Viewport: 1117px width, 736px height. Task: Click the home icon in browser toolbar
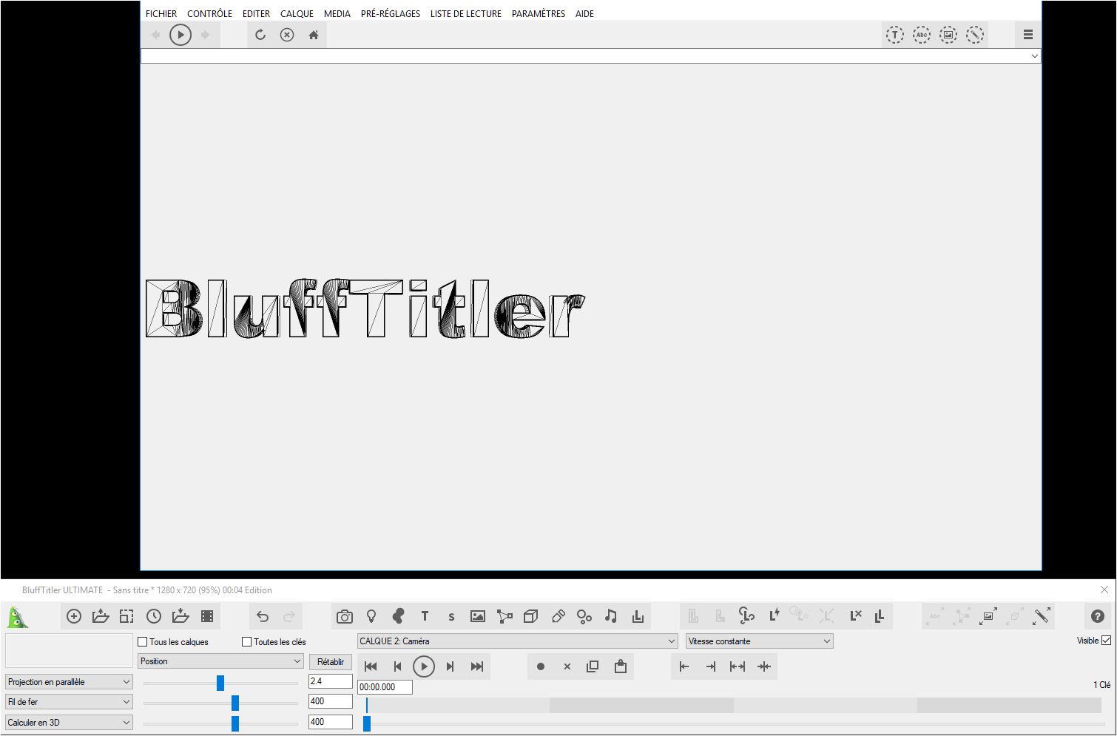click(x=314, y=35)
